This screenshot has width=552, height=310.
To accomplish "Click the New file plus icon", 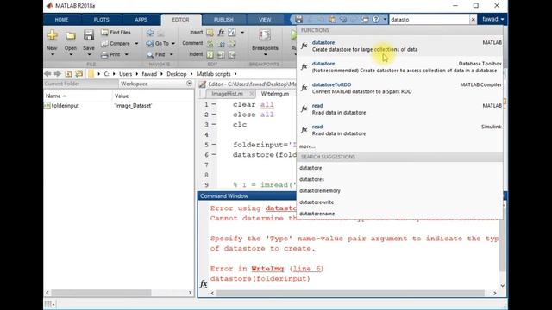I will [x=52, y=35].
